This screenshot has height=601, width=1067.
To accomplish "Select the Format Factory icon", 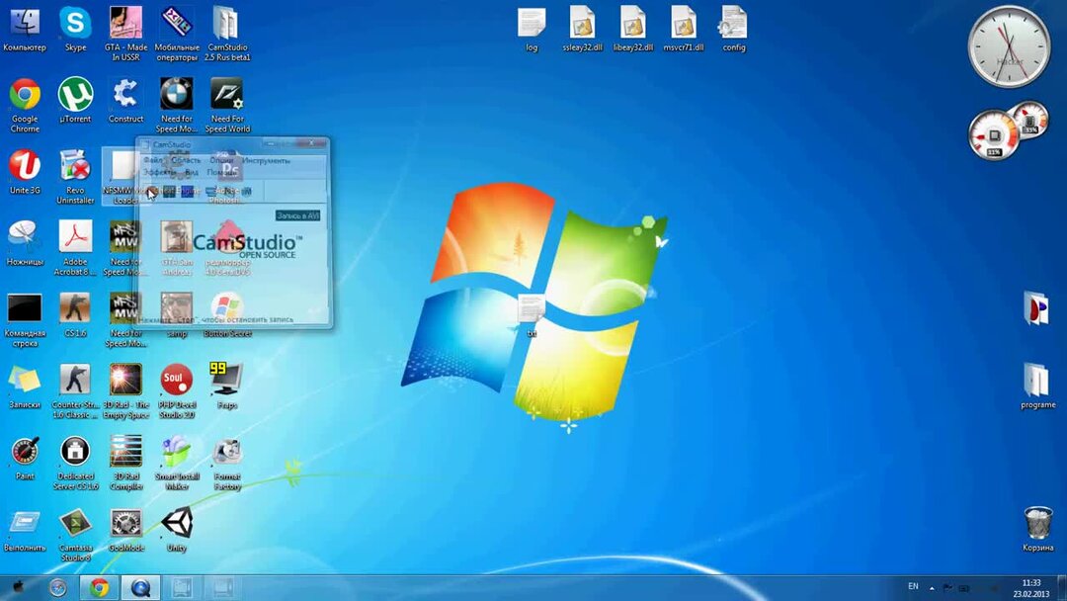I will [x=227, y=463].
